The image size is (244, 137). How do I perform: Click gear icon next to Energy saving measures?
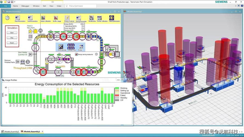(97, 54)
